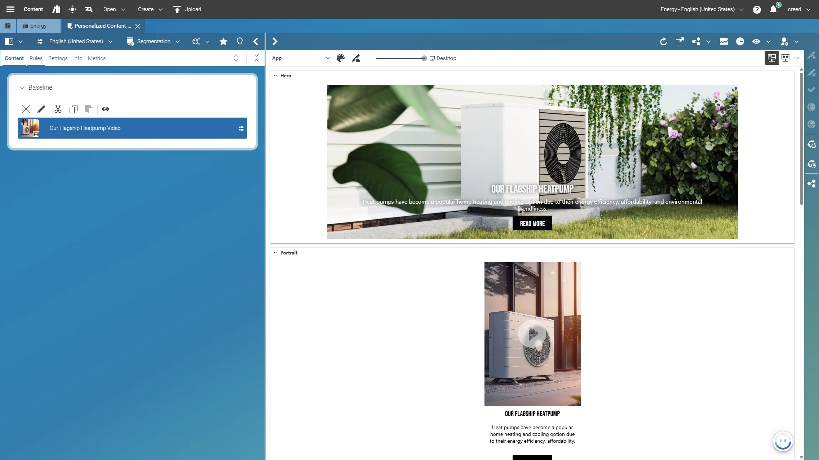Click the reload preview icon
Viewport: 819px width, 460px height.
[663, 41]
